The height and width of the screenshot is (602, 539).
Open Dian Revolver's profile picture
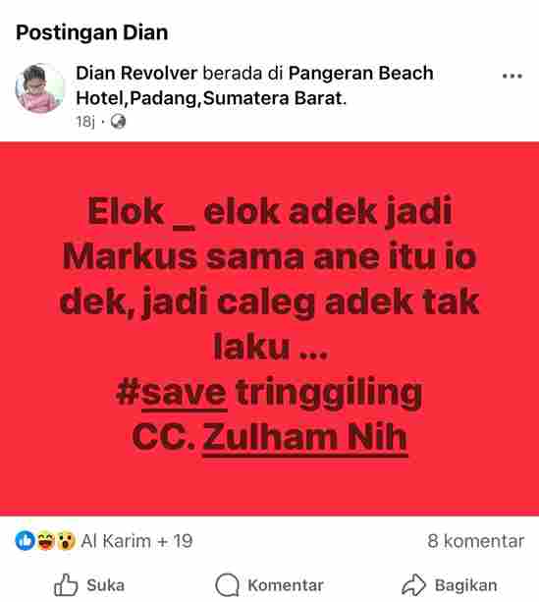[x=39, y=88]
